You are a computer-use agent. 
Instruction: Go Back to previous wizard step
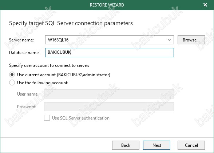click(126, 145)
